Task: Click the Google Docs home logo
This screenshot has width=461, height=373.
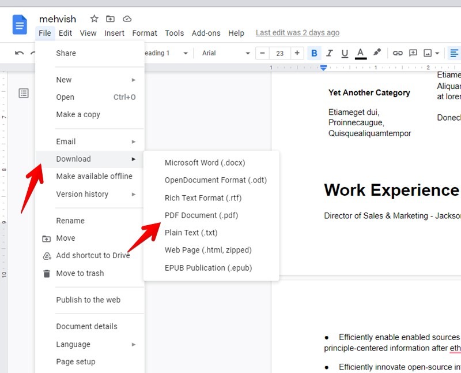Action: coord(19,25)
